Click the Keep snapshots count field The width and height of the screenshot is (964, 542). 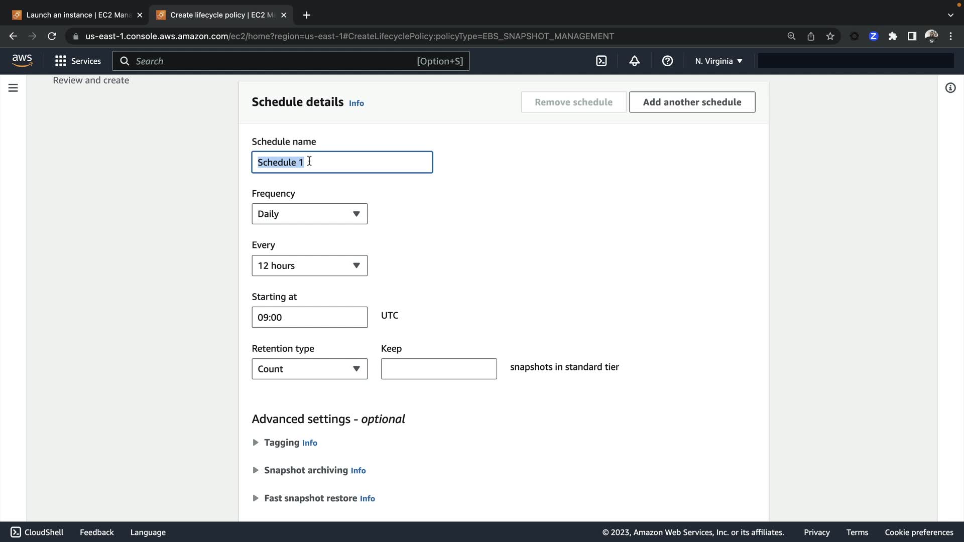(438, 369)
